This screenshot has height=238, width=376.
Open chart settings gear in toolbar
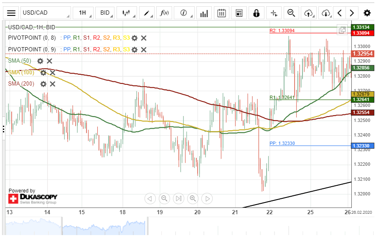367,13
